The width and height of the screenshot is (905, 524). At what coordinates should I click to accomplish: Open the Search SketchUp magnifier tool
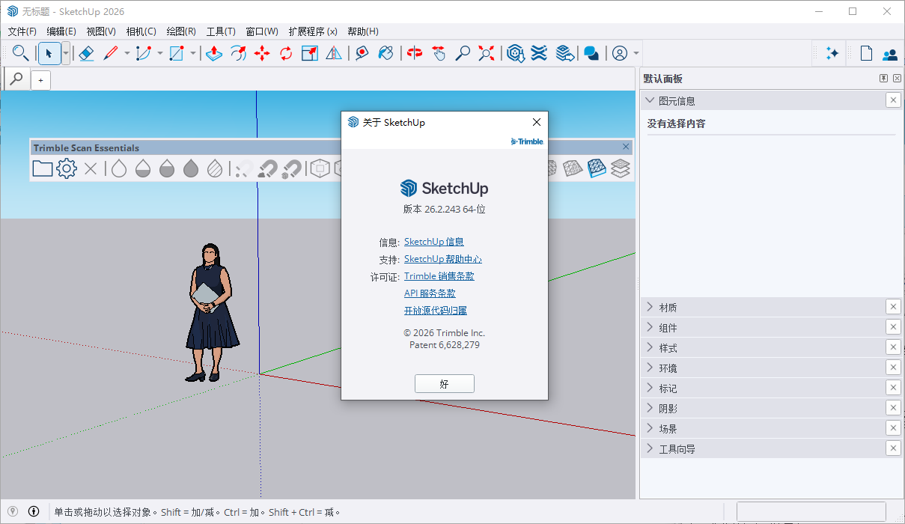pos(20,53)
